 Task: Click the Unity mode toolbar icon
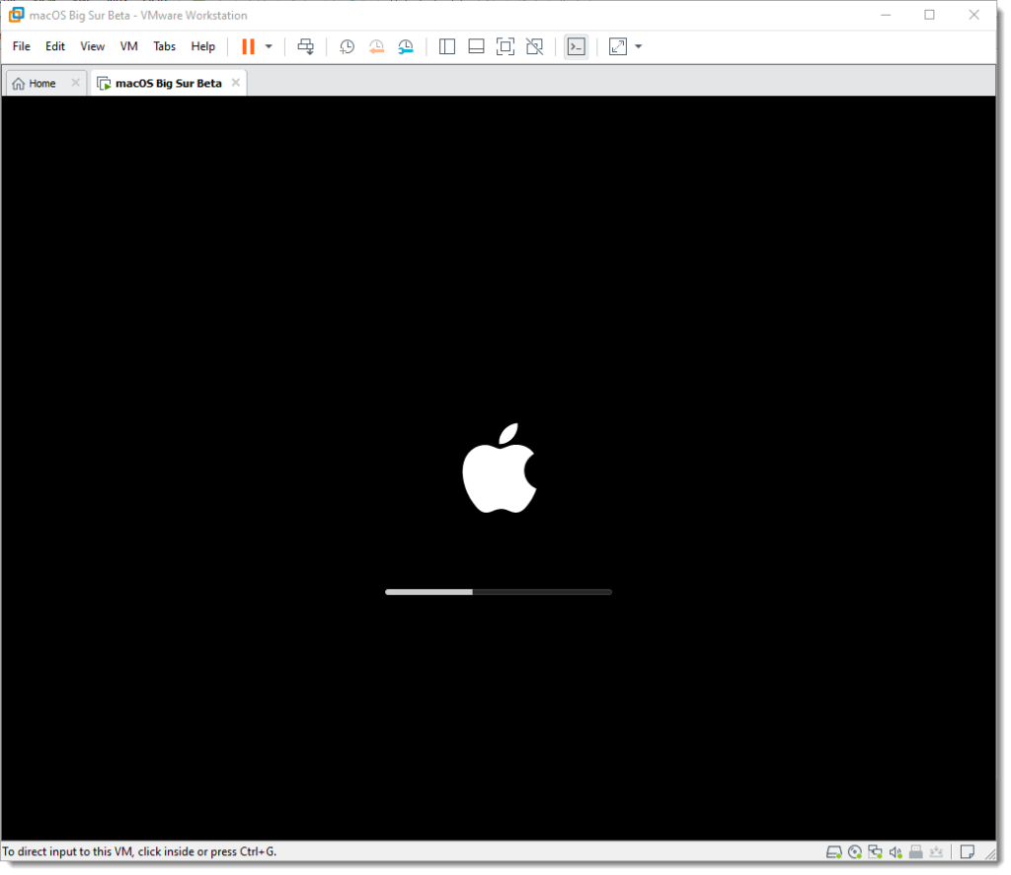coord(534,46)
